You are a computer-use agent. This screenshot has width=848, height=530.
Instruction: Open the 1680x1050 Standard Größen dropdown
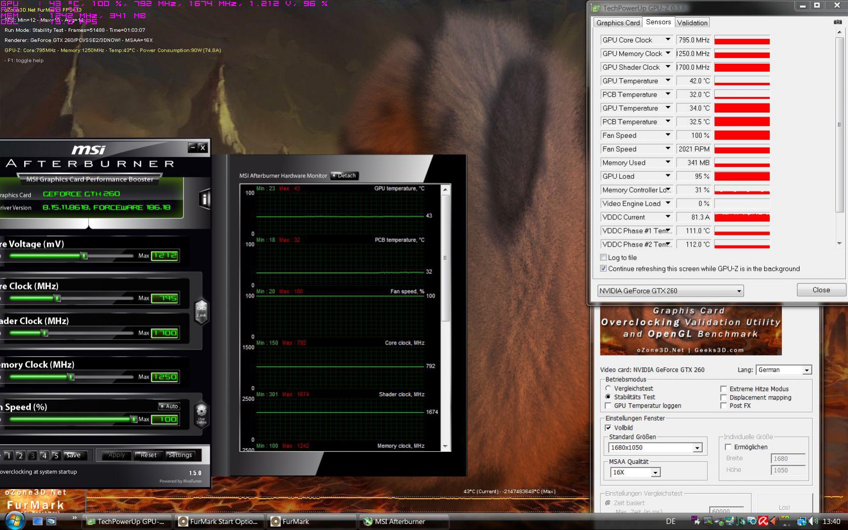(656, 448)
